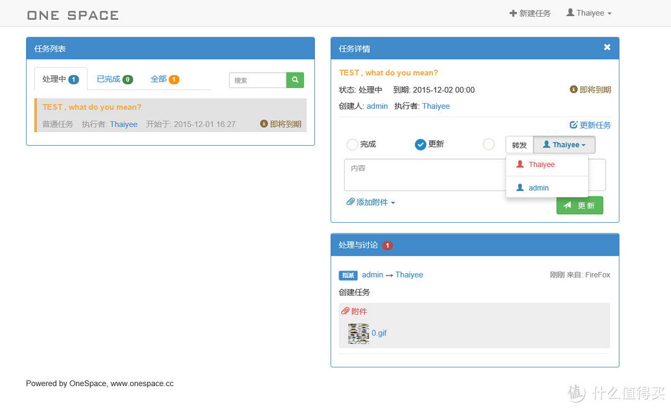The width and height of the screenshot is (671, 409).
Task: Click the green 更新 submit button
Action: [x=580, y=205]
